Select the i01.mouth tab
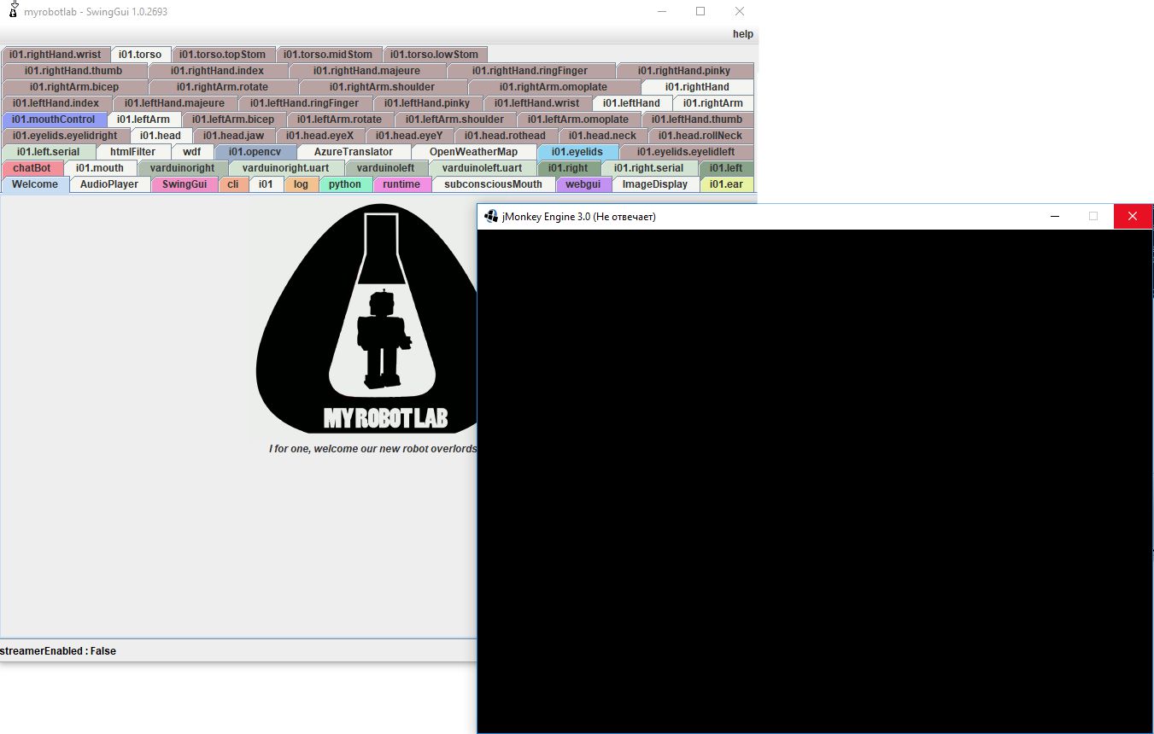 tap(100, 168)
